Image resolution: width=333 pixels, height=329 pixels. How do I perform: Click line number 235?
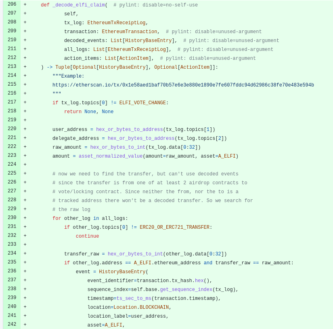pos(12,262)
